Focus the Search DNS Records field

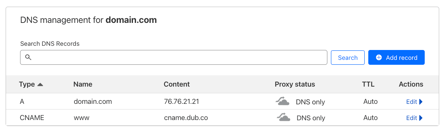[174, 57]
